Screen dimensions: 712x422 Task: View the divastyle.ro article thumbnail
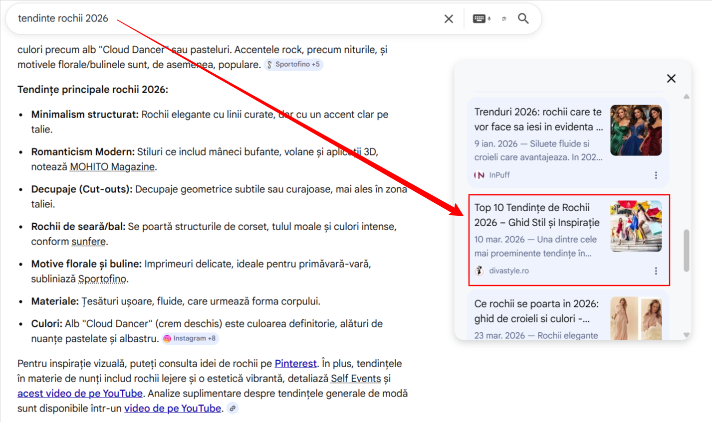636,226
